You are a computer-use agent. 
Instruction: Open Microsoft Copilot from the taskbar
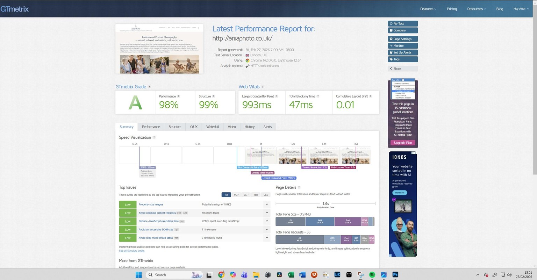(233, 275)
